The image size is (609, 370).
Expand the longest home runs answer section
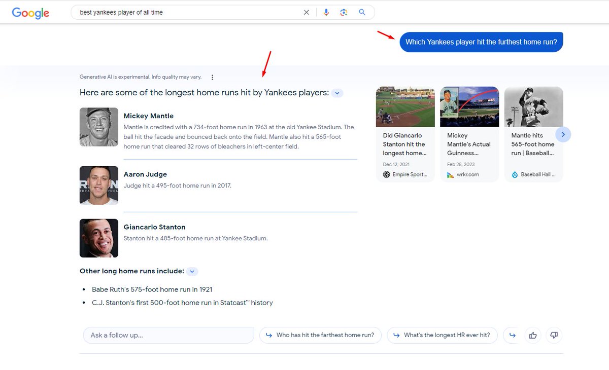pyautogui.click(x=337, y=93)
